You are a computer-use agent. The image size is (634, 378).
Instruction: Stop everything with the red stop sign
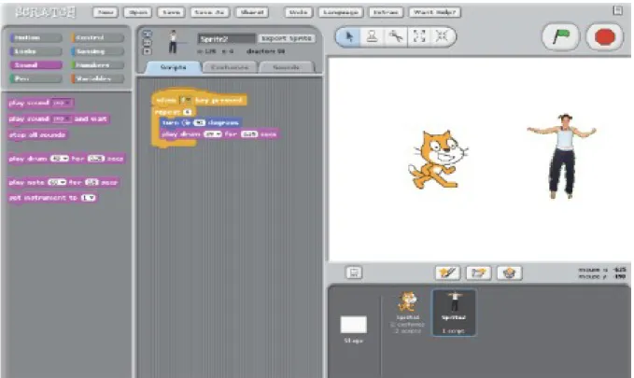pyautogui.click(x=604, y=36)
